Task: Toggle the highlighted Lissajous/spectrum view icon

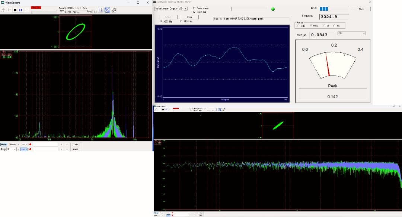Action: pos(107,10)
